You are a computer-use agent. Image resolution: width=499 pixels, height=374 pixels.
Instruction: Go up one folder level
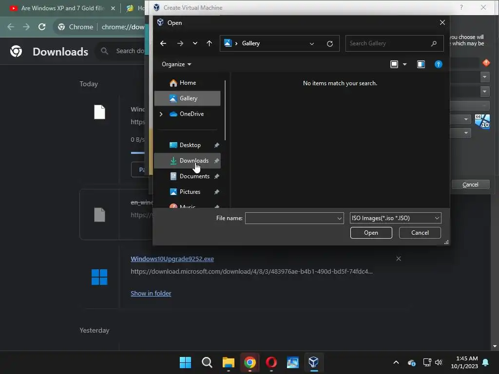(209, 43)
